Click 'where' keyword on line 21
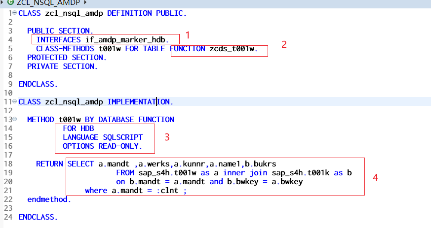The width and height of the screenshot is (431, 228). (x=96, y=191)
